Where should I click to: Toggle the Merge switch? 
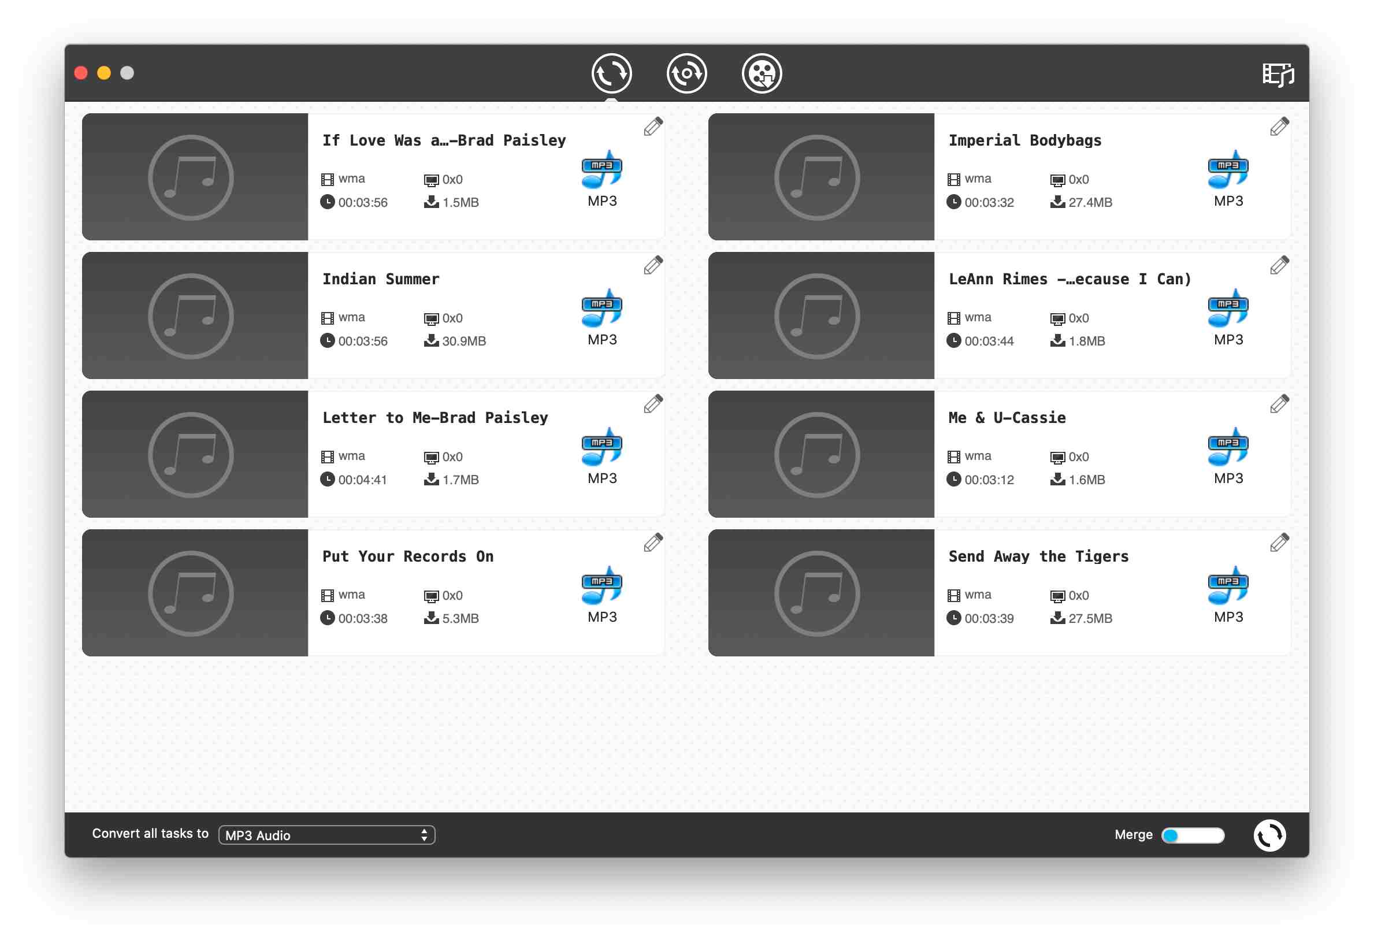(1193, 835)
